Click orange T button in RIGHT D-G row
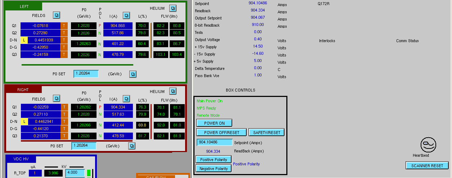This screenshot has width=452, height=178. (x=64, y=129)
